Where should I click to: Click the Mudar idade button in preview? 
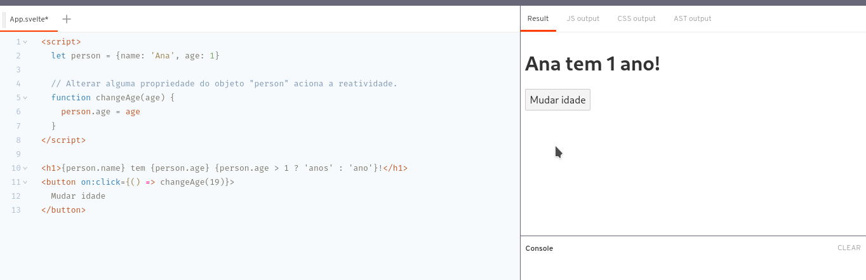(557, 100)
